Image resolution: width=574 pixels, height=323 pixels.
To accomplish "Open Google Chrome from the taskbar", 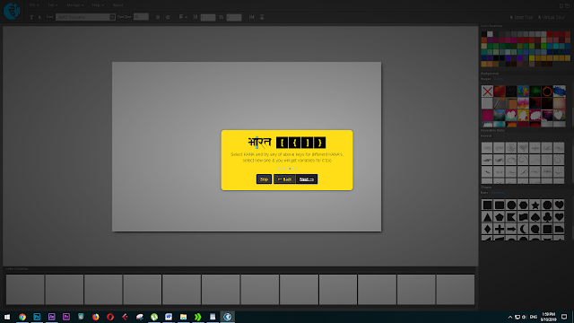I will (x=22, y=317).
